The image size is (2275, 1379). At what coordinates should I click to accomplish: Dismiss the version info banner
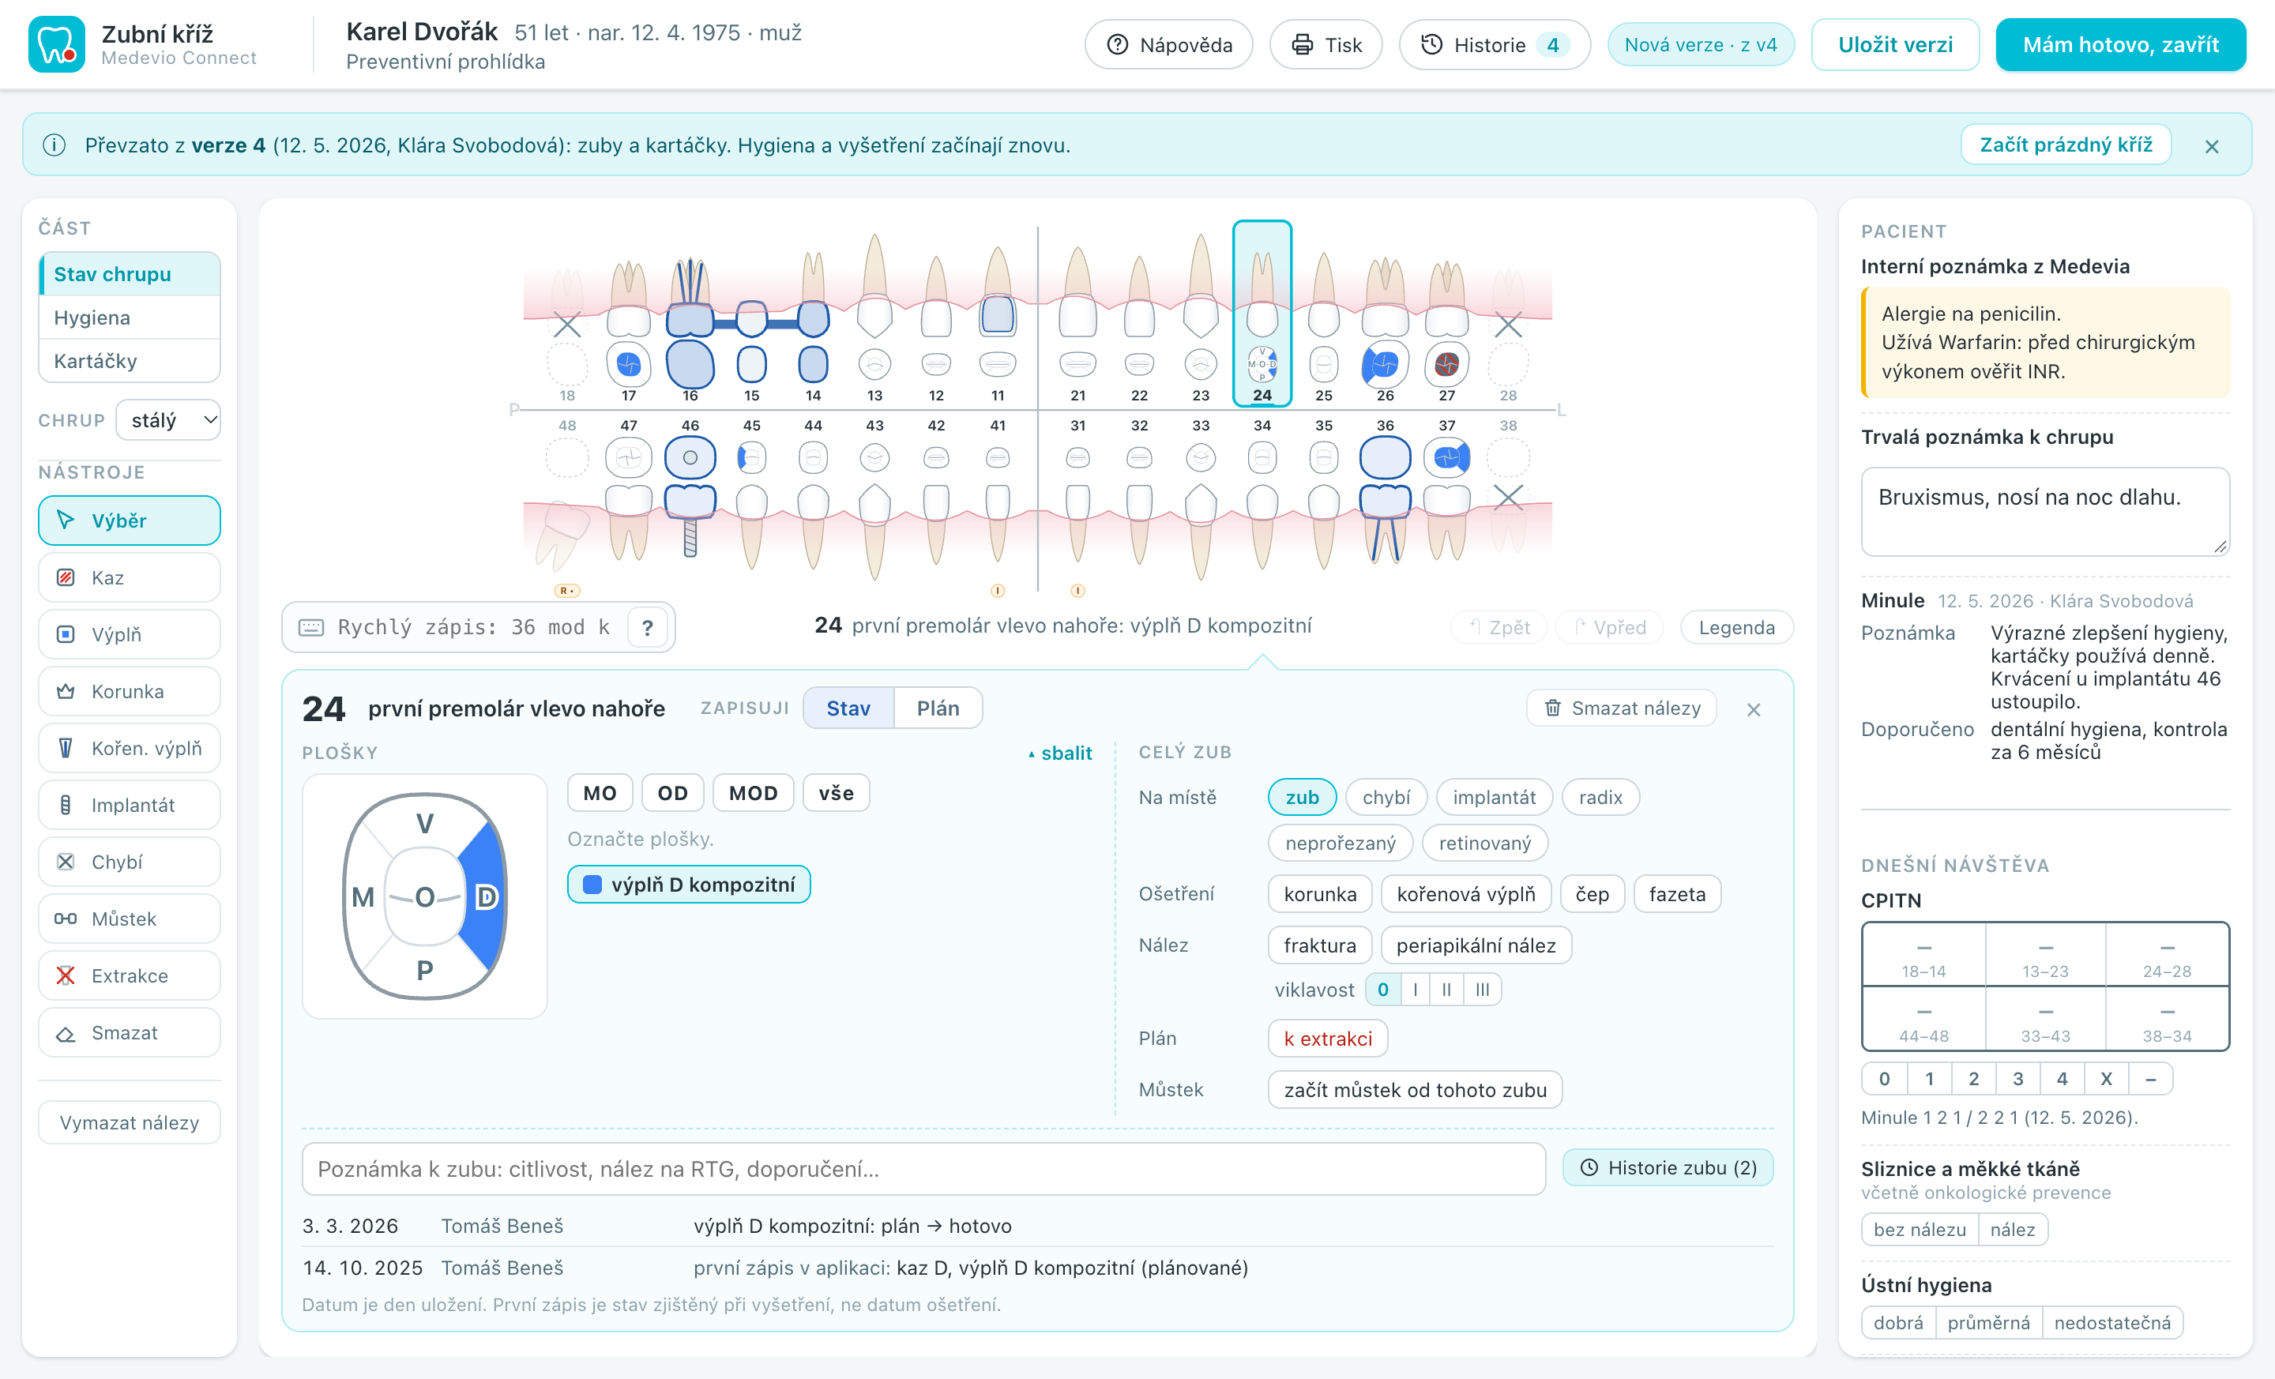pos(2211,146)
